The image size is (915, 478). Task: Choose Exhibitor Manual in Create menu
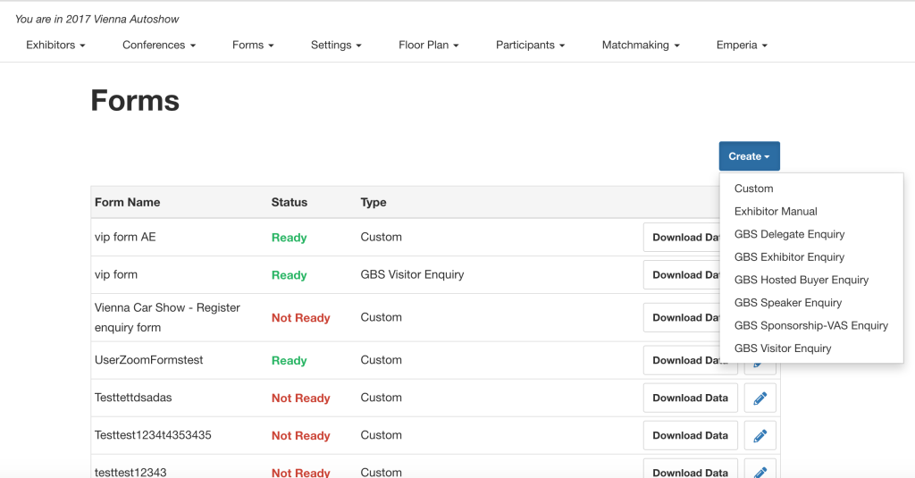tap(776, 212)
